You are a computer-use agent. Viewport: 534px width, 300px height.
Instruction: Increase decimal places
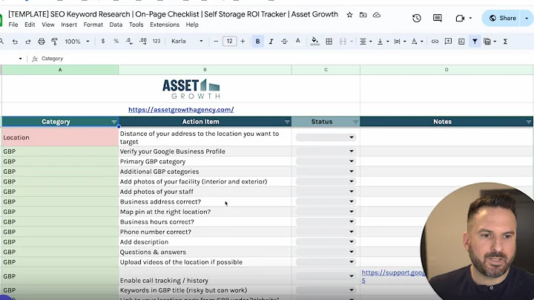pyautogui.click(x=143, y=42)
